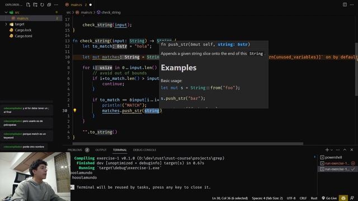Add a new terminal with plus icon
Screen dimensions: 358x201
[327, 150]
